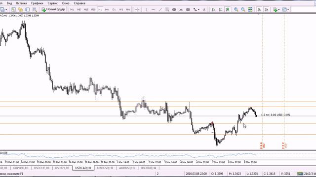Click the L: 1.3395 status bar value
The height and width of the screenshot is (177, 316).
[252, 174]
